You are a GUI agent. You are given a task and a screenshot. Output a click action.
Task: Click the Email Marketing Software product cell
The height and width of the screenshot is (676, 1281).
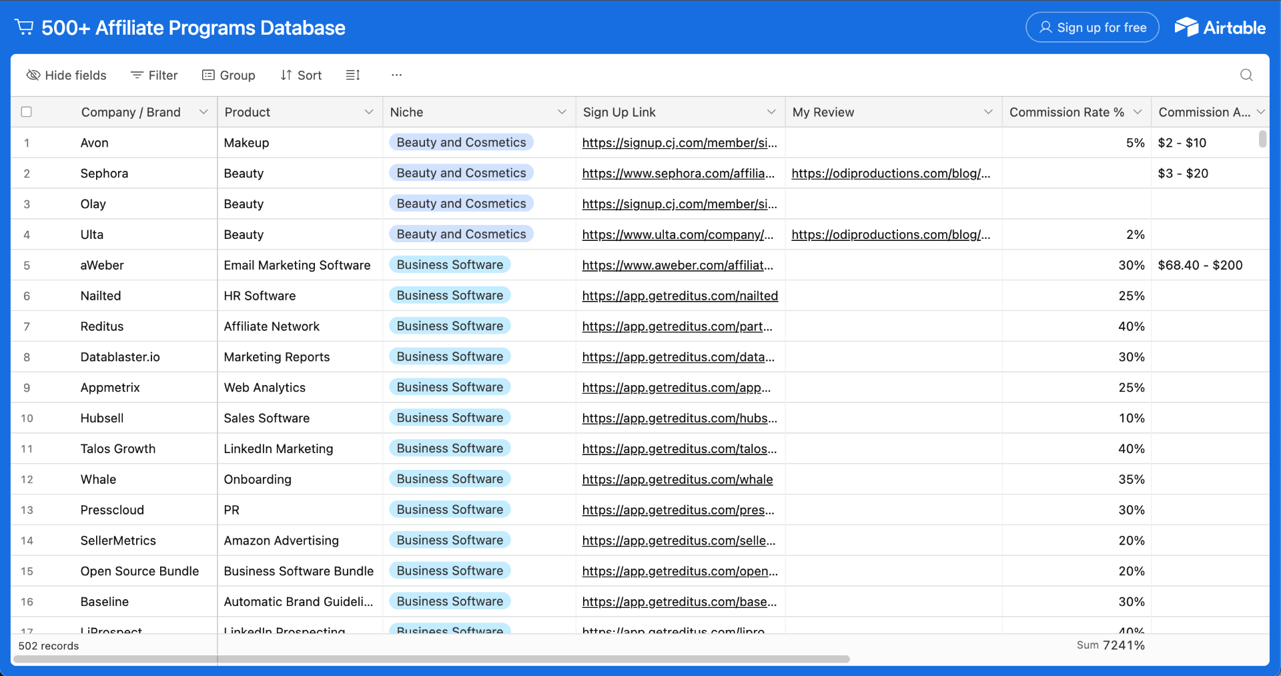tap(300, 266)
